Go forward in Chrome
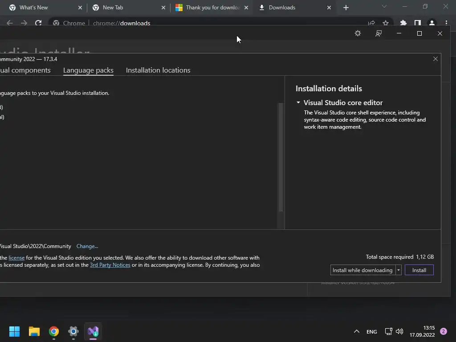 24,23
